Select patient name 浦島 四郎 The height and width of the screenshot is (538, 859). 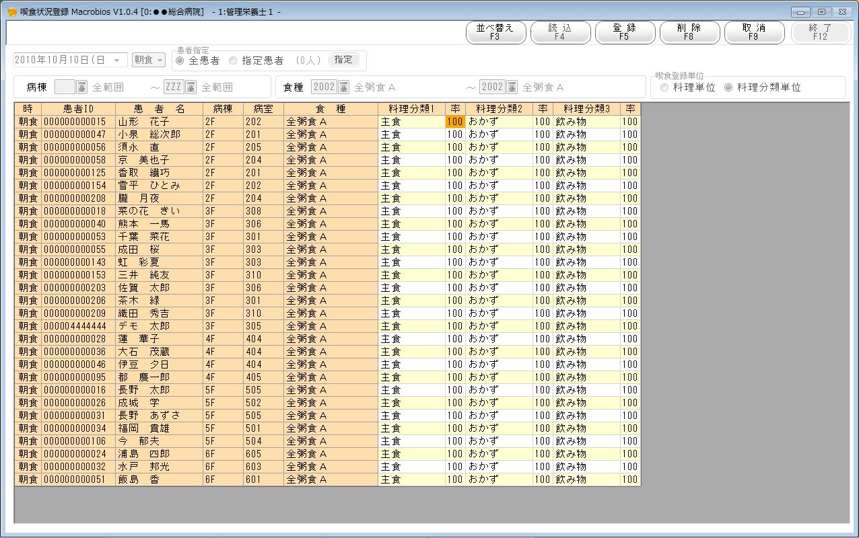point(159,454)
